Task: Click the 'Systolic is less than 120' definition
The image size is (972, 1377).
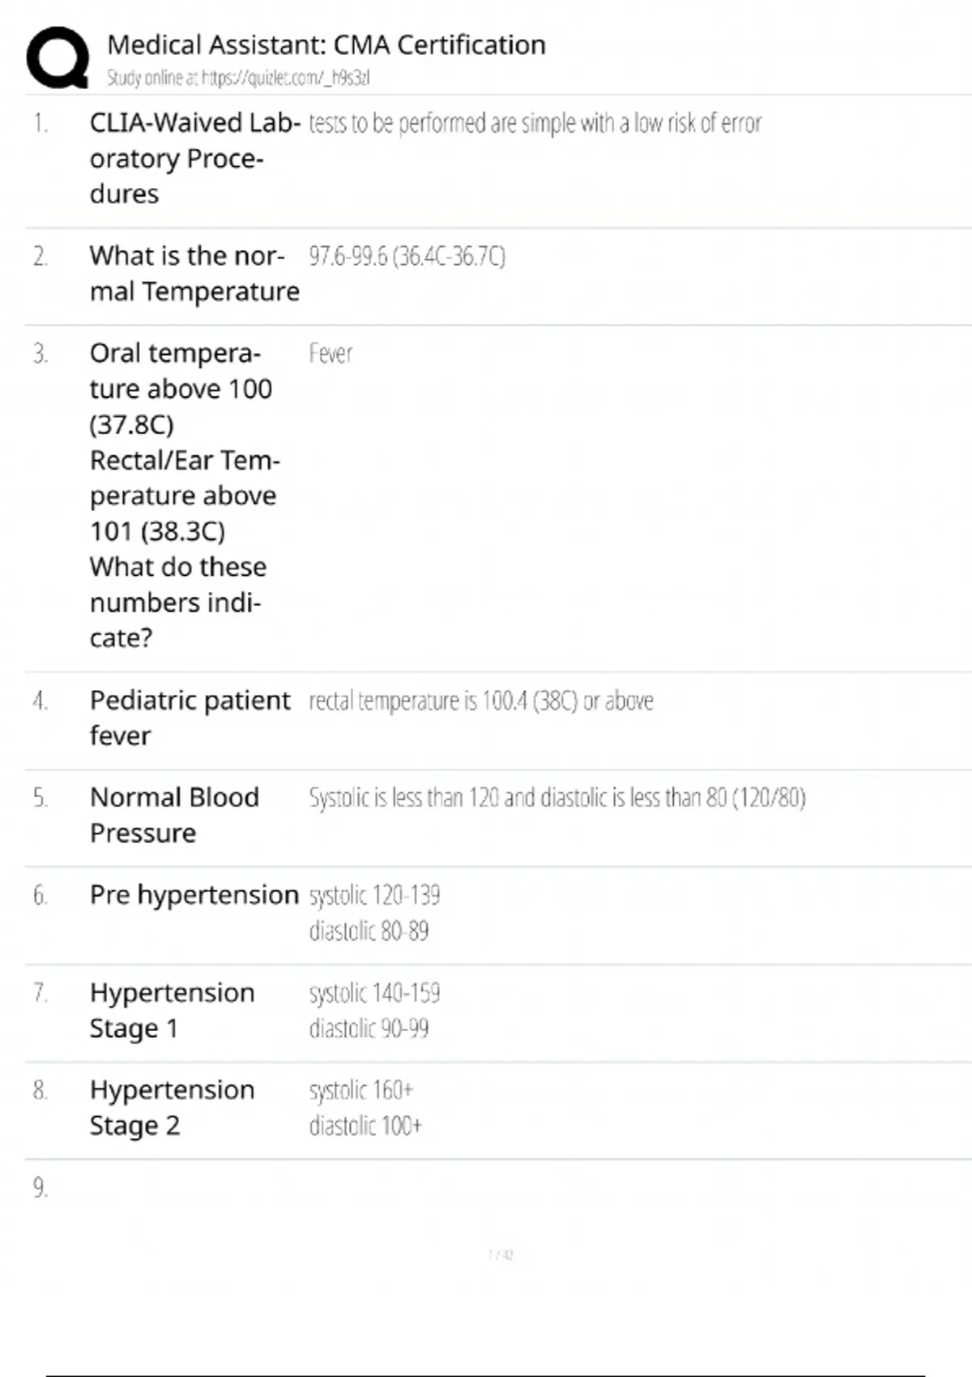Action: (556, 798)
